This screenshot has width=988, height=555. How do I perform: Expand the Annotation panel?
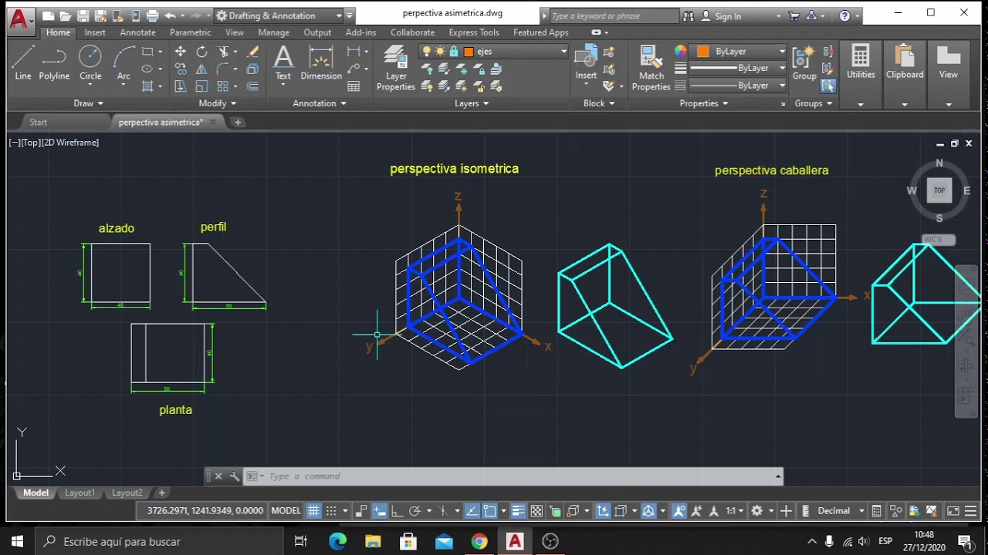[x=319, y=103]
